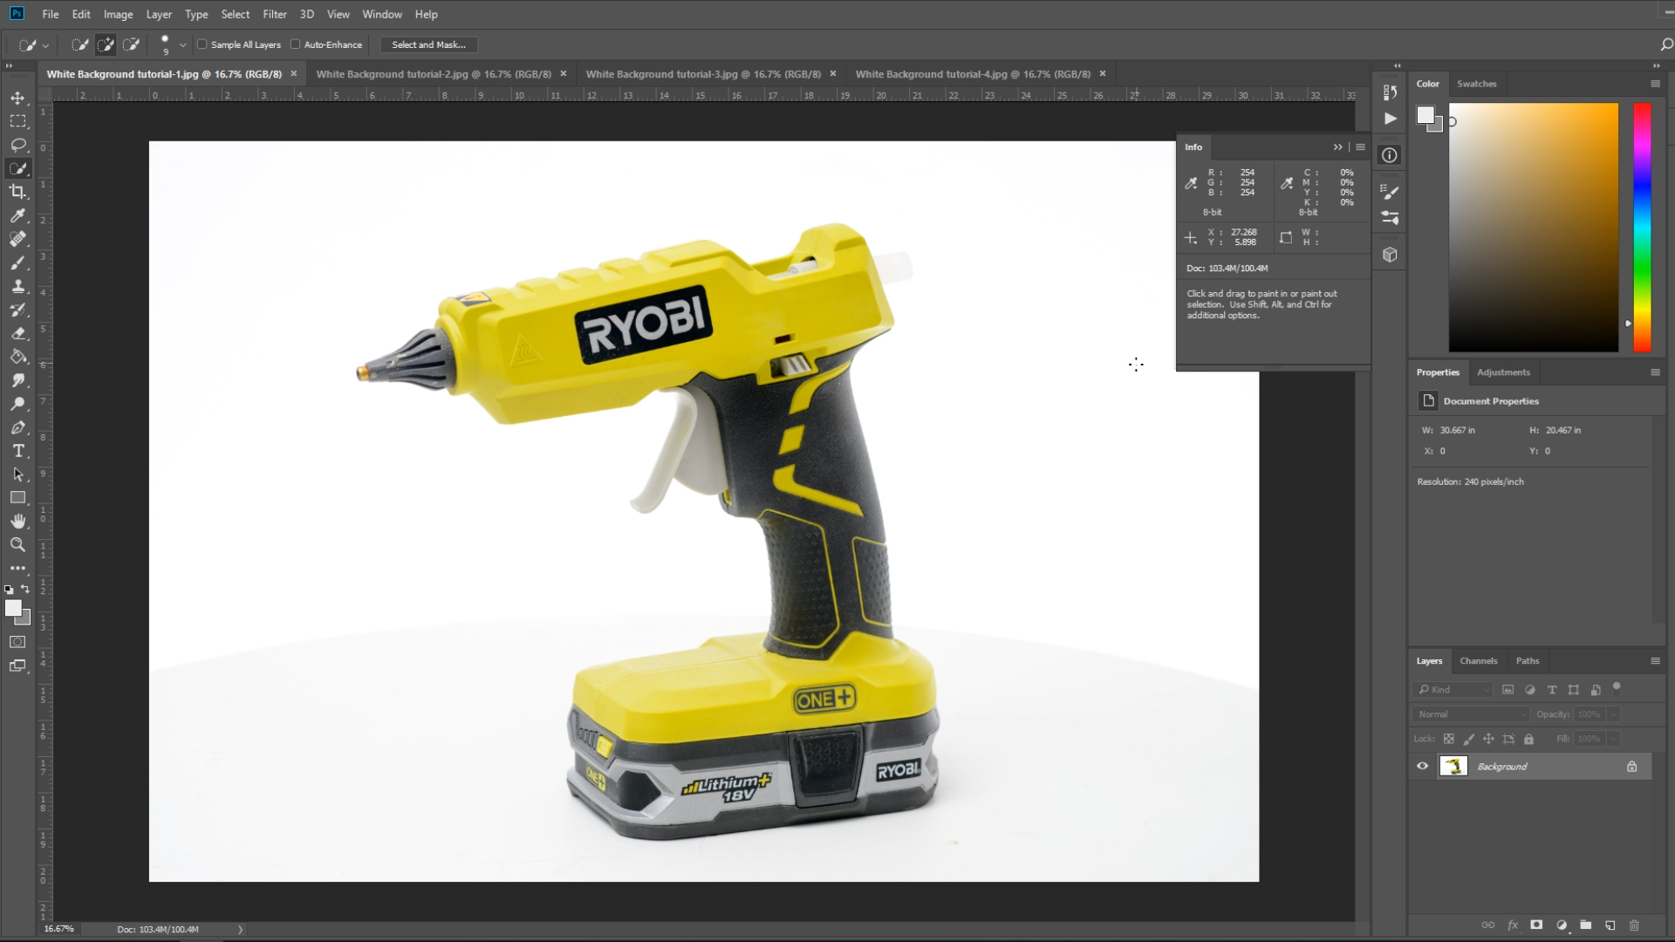Select the Zoom tool
Image resolution: width=1675 pixels, height=942 pixels.
pyautogui.click(x=17, y=545)
